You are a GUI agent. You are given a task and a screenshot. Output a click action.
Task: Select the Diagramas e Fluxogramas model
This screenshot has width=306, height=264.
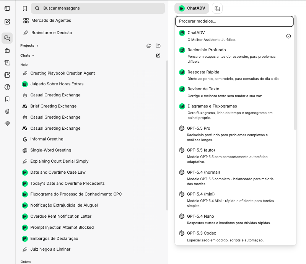[234, 112]
